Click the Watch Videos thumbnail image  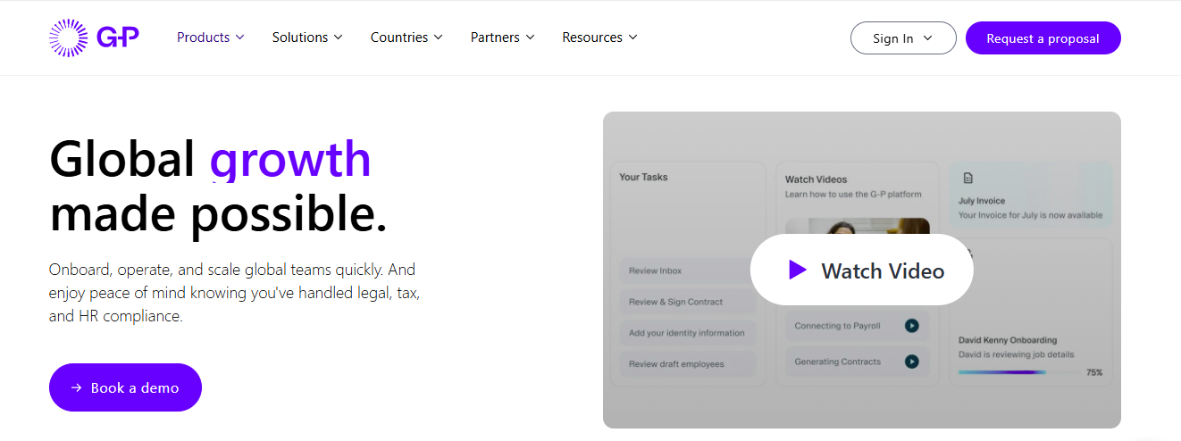857,226
